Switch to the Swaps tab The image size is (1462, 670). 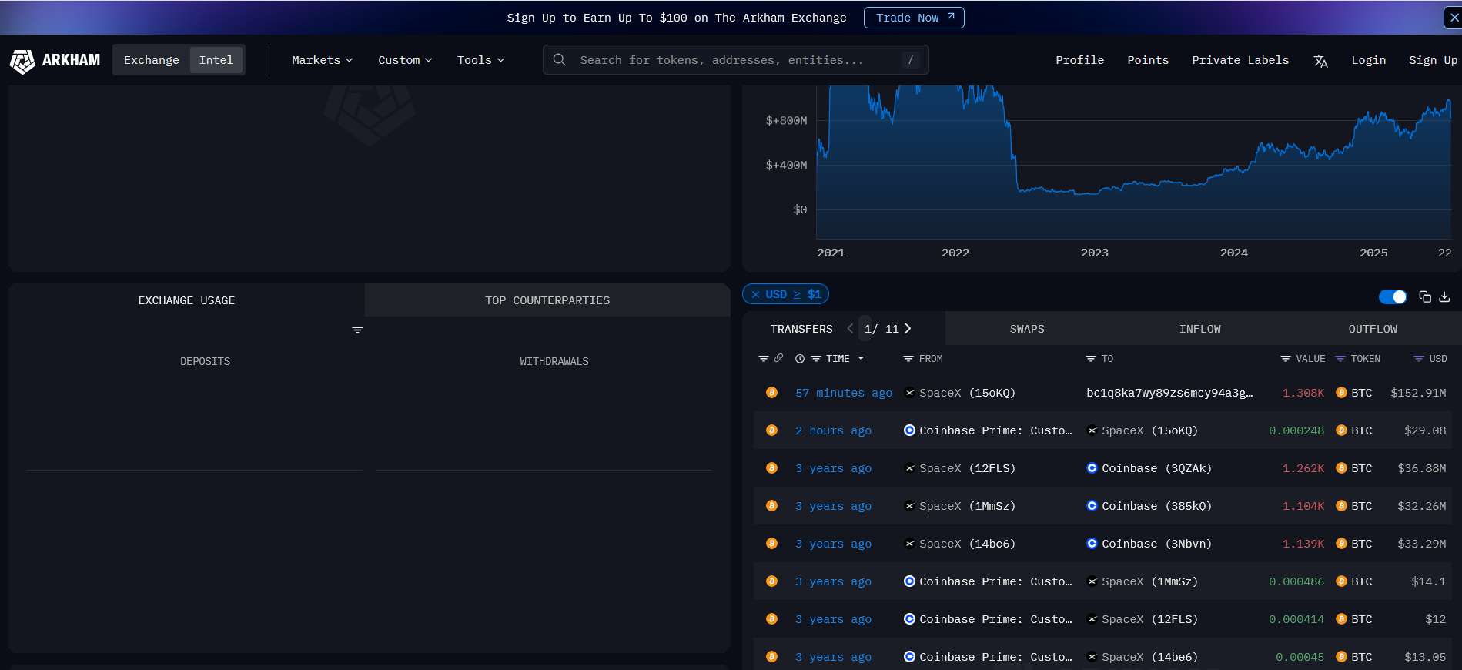[x=1027, y=329]
